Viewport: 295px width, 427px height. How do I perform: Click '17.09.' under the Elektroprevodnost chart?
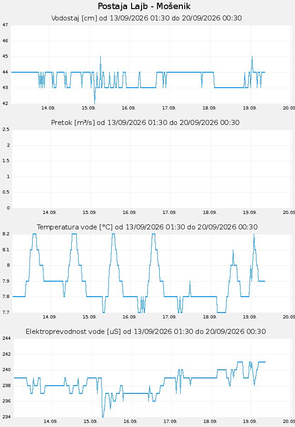[170, 422]
